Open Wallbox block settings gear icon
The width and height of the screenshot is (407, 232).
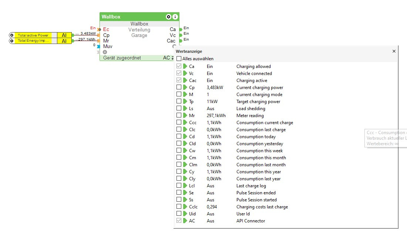coord(168,17)
